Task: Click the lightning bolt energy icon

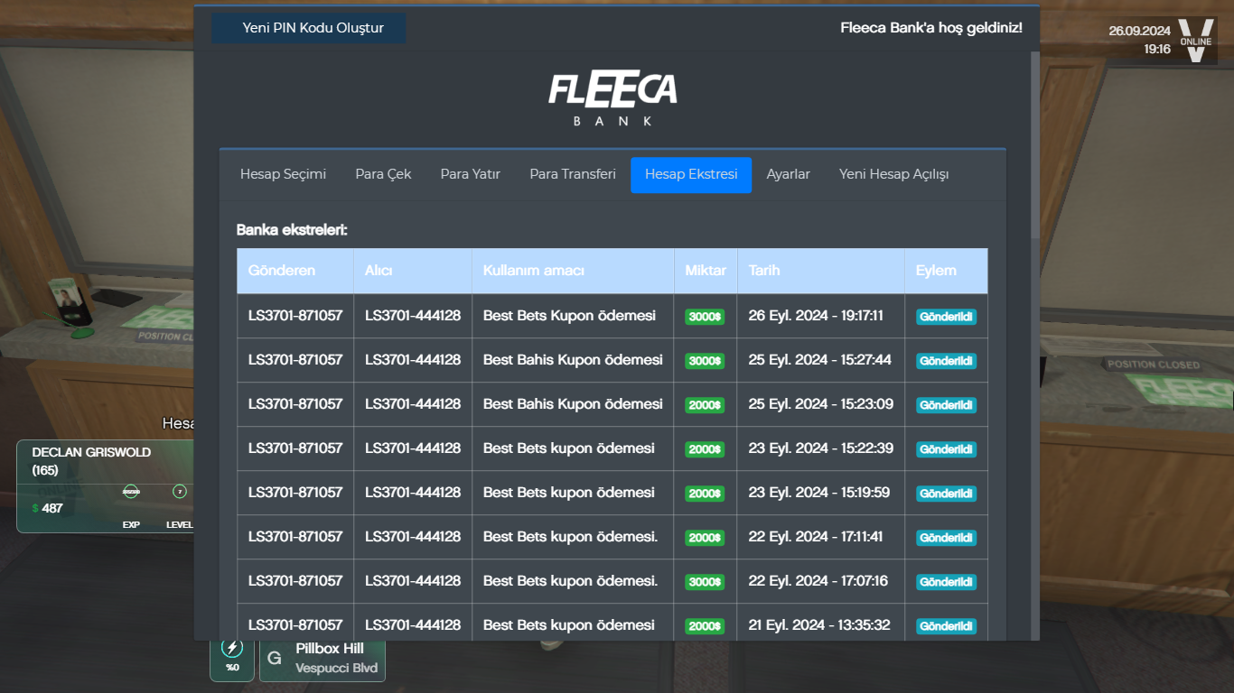Action: click(x=232, y=647)
